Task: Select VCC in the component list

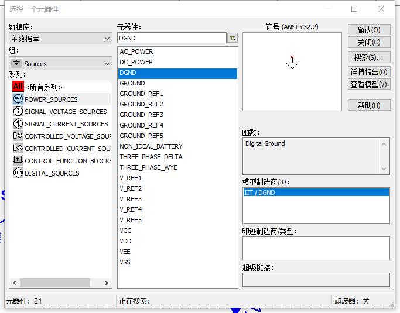Action: (x=177, y=231)
